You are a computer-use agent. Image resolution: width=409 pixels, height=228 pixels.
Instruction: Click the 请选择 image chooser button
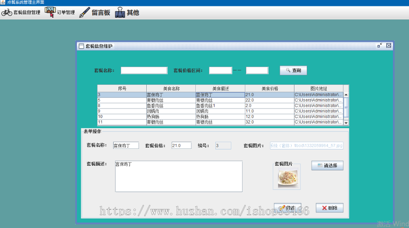[x=327, y=165]
